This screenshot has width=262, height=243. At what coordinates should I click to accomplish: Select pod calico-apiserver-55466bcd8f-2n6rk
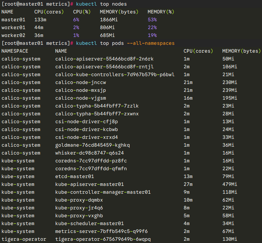coord(105,59)
